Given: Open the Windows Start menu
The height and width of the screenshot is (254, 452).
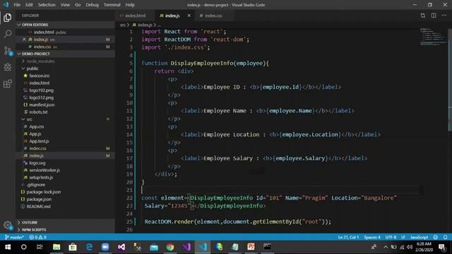Looking at the screenshot, I should [x=8, y=247].
